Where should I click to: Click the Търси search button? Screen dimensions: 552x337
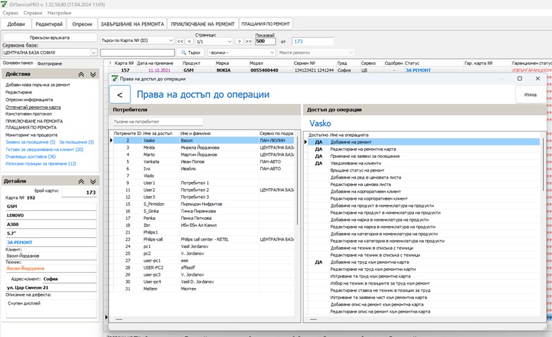(191, 52)
